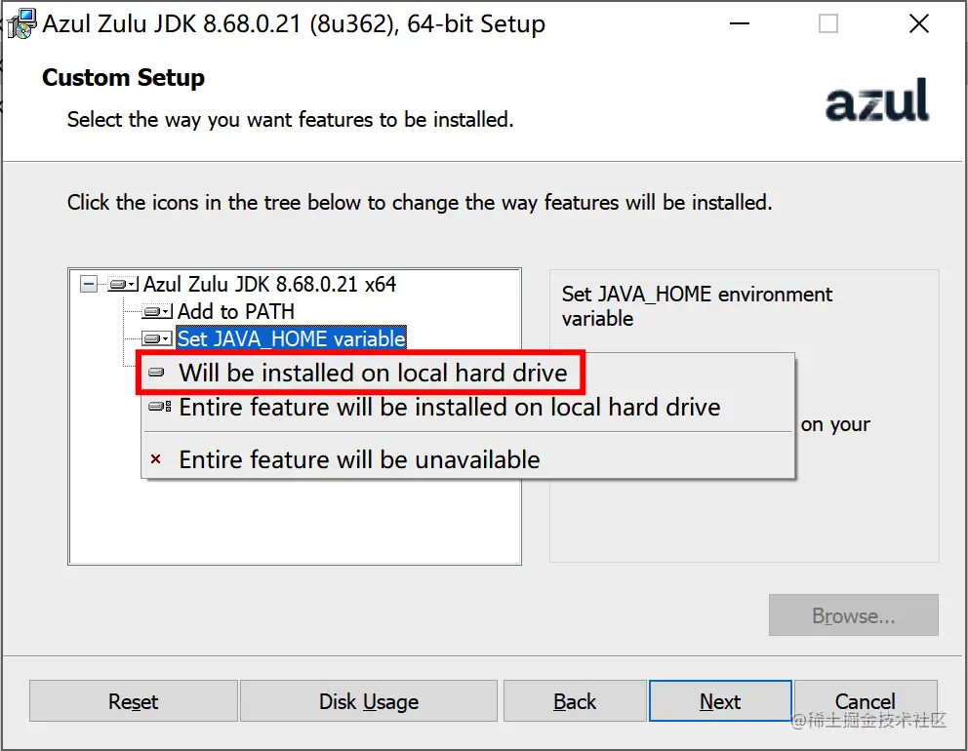The width and height of the screenshot is (968, 751).
Task: Click the hard drive icon before Will be installed
Action: point(158,372)
